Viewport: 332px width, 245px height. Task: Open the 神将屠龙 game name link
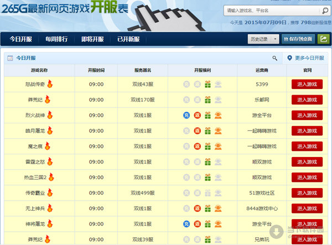[36, 223]
